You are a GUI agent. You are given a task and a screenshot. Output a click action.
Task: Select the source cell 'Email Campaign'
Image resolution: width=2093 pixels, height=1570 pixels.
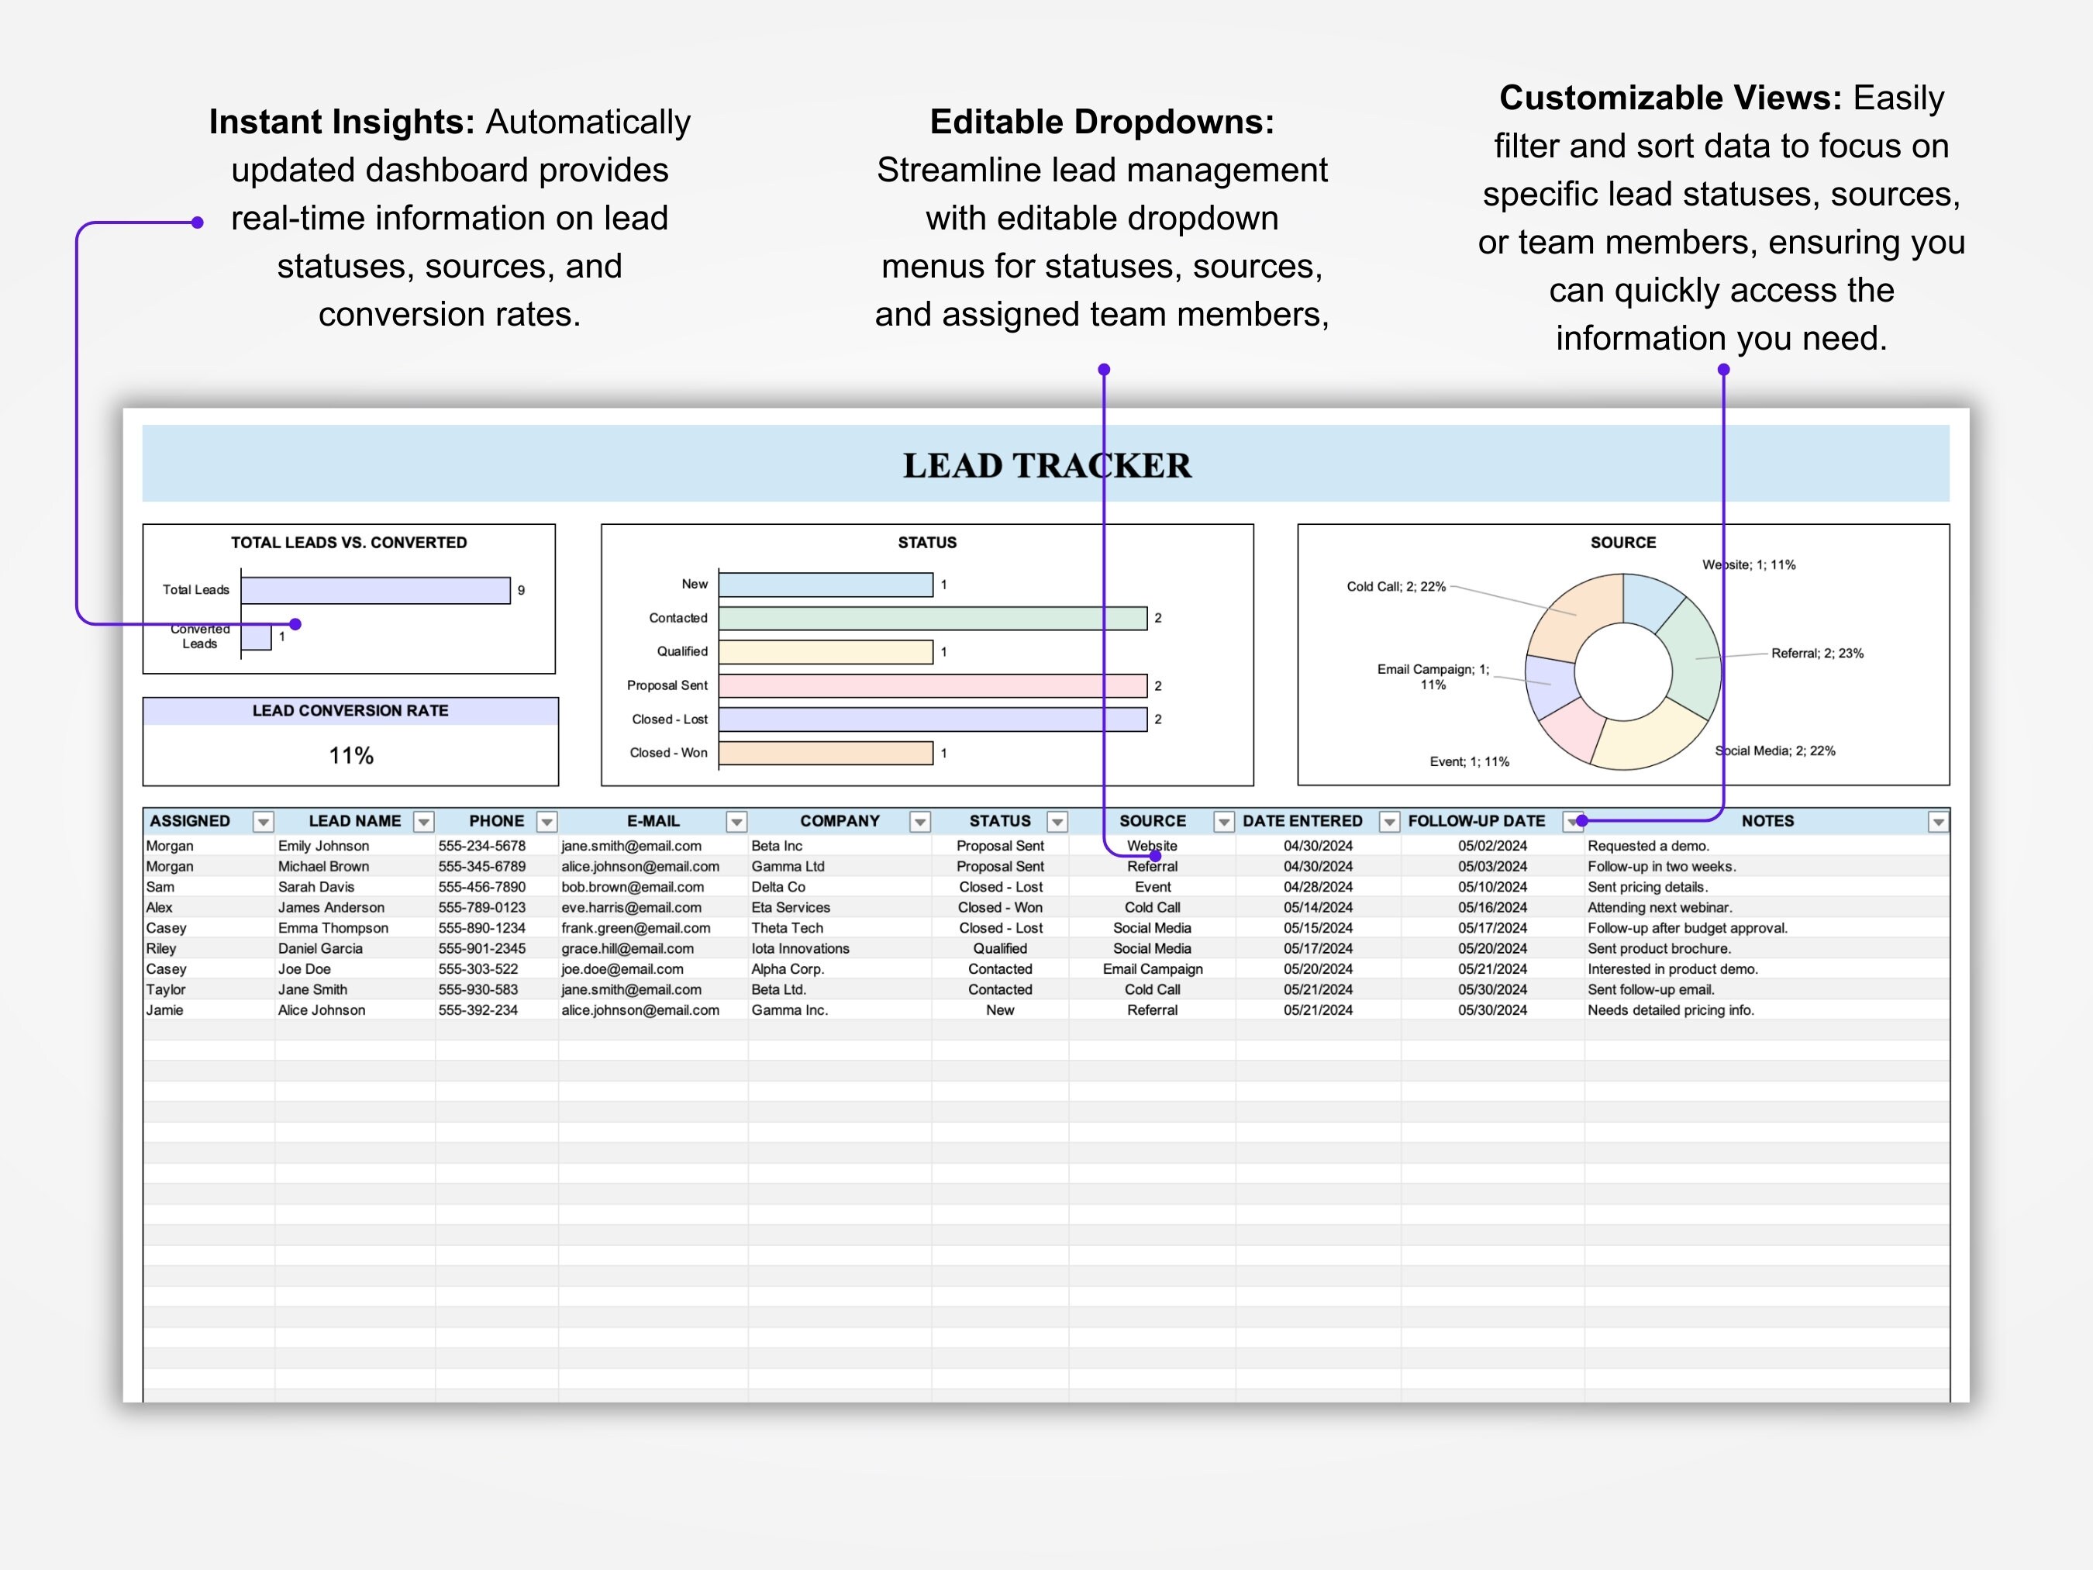pos(1153,969)
